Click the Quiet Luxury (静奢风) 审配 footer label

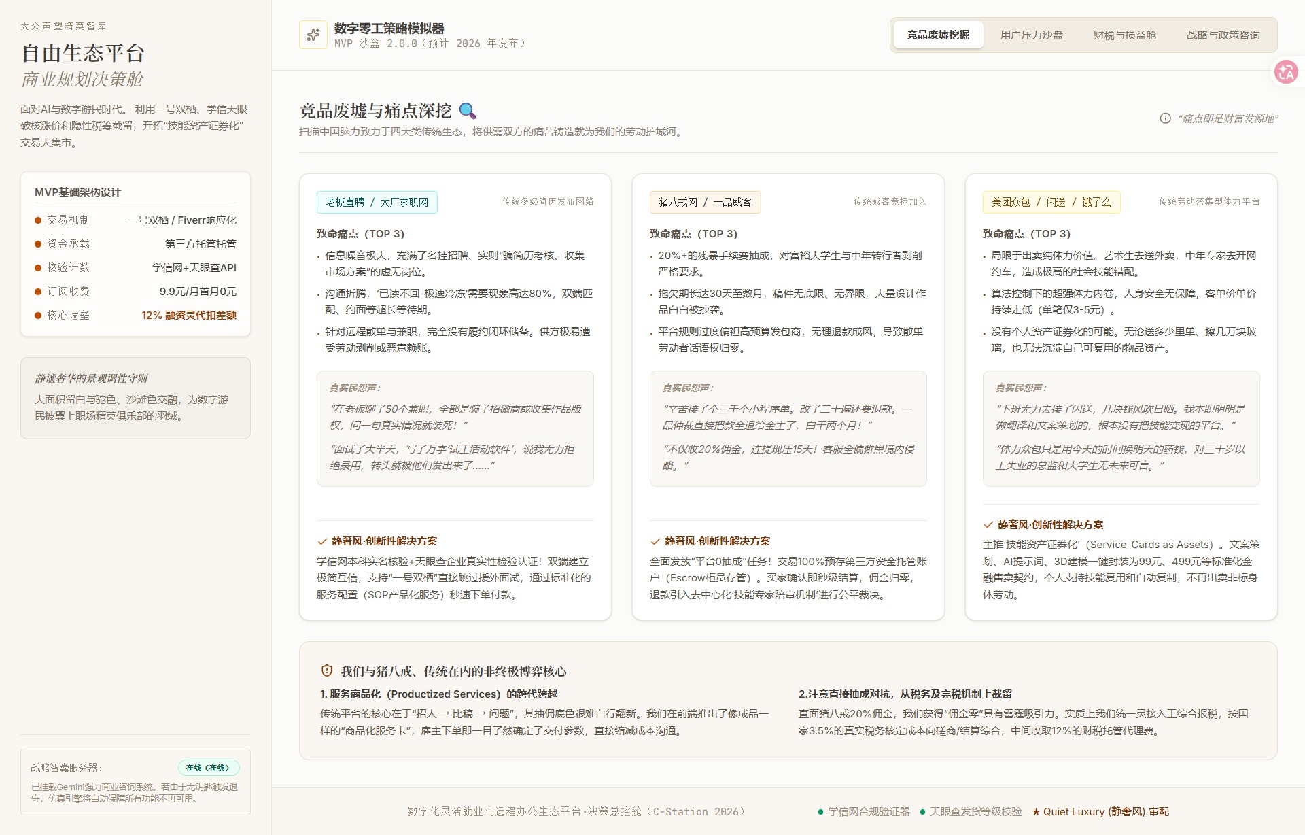tap(1106, 812)
